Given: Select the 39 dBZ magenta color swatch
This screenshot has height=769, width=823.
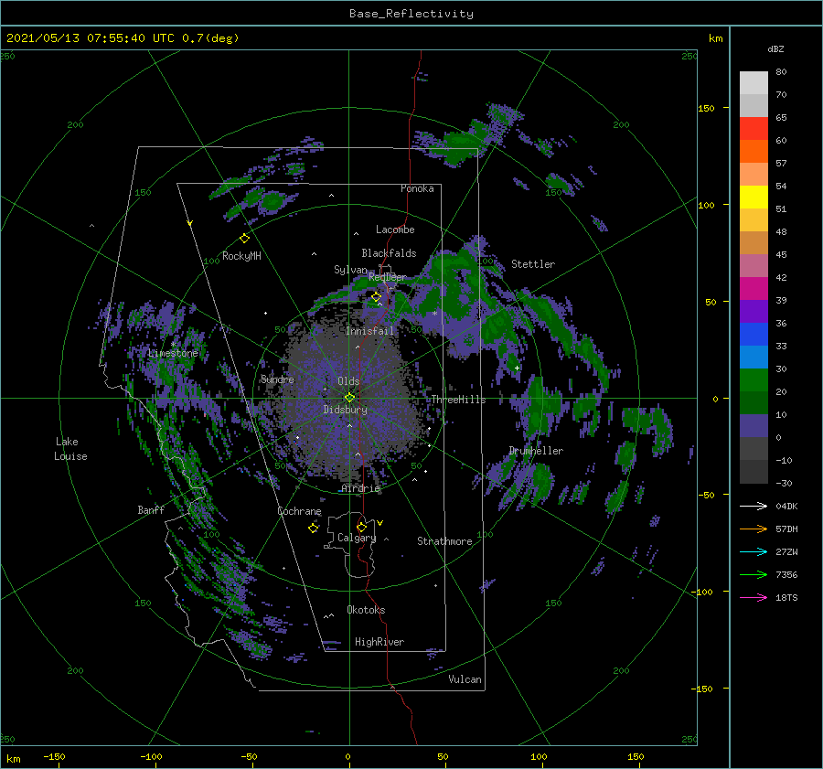Looking at the screenshot, I should point(754,289).
